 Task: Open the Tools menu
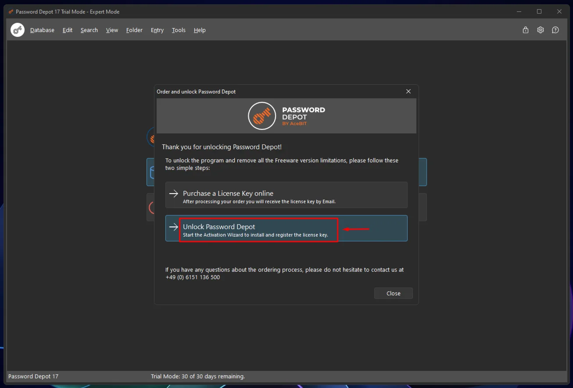pos(179,30)
